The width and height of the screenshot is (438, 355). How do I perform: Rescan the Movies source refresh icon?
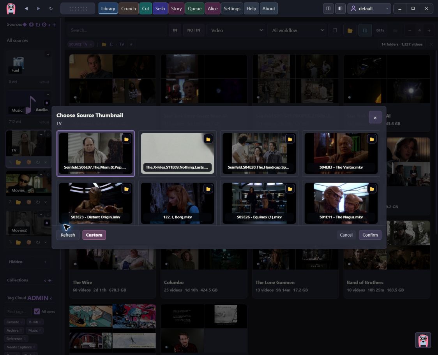(x=38, y=202)
